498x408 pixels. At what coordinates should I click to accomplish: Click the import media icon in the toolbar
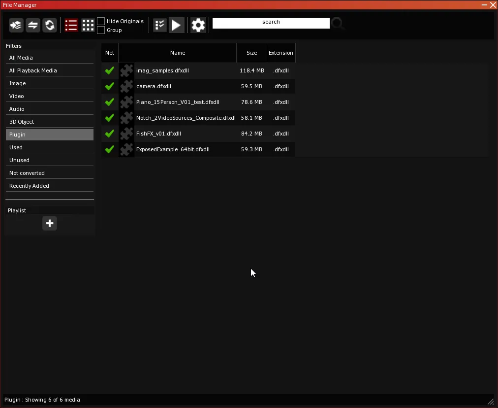pyautogui.click(x=16, y=25)
